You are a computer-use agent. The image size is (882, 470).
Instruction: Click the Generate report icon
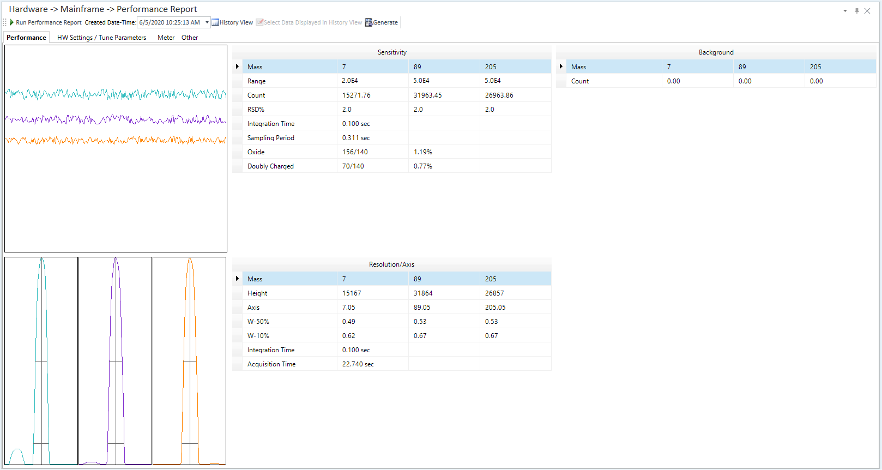pos(368,22)
